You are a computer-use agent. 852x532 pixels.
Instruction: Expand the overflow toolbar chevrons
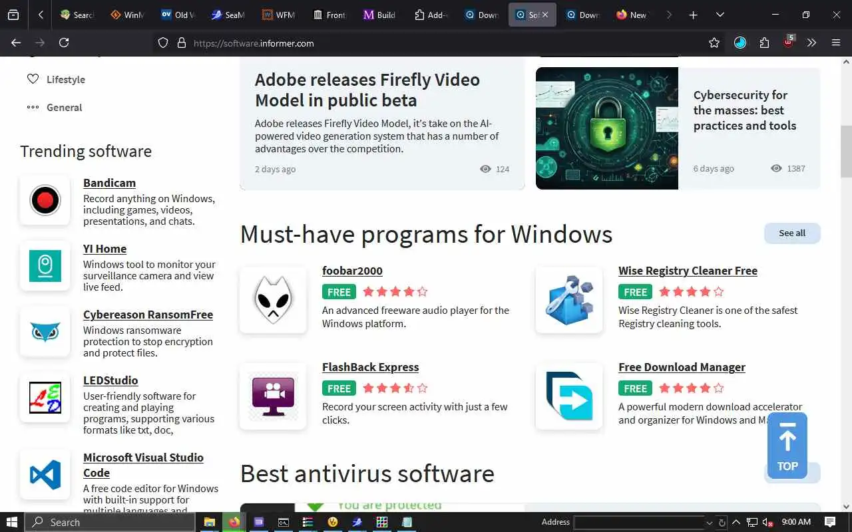[811, 43]
